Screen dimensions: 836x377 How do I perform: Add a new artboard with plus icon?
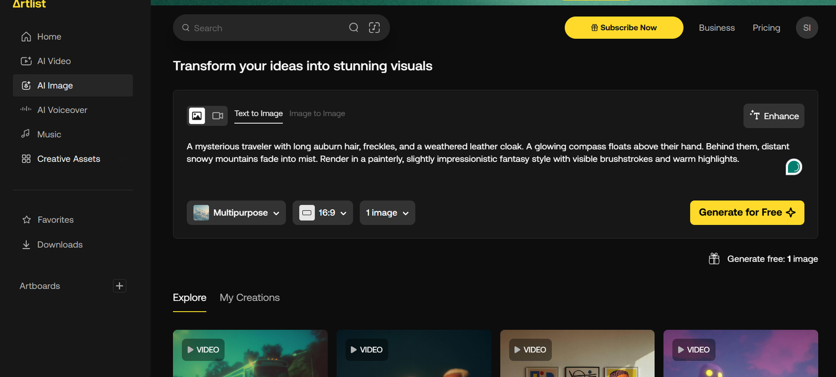click(119, 286)
